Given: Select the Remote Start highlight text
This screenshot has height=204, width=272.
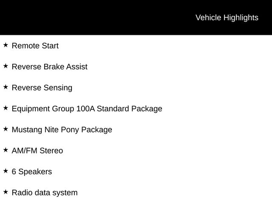Looking at the screenshot, I should pos(35,46).
